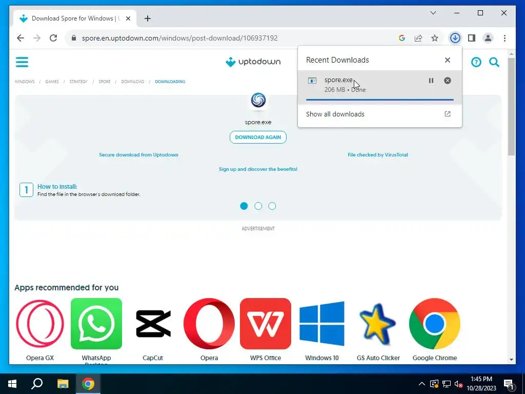
Task: Open File checked by VirusTotal link
Action: 378,155
